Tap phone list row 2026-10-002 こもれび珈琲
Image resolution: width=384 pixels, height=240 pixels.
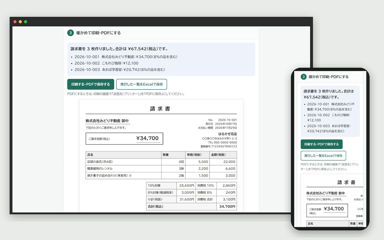point(329,118)
